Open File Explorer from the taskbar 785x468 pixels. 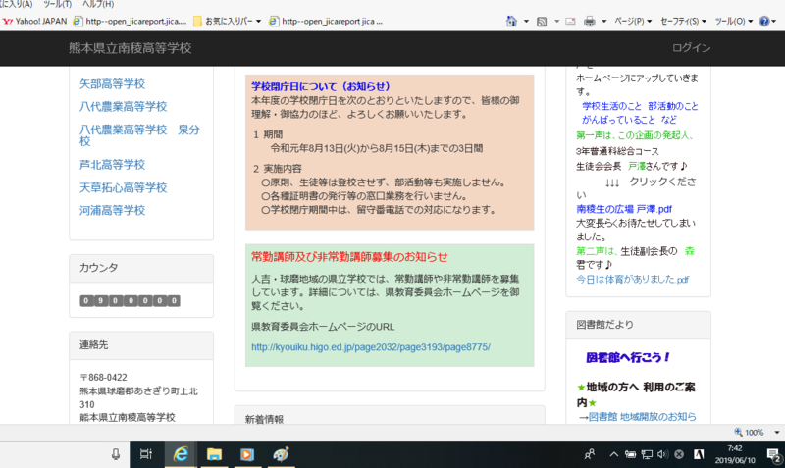tap(214, 454)
